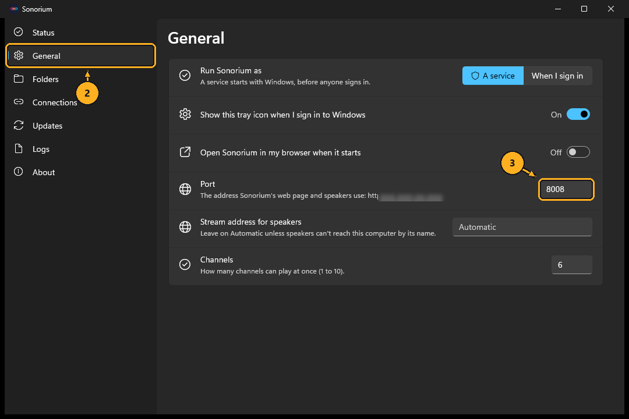Viewport: 629px width, 419px height.
Task: Click the globe icon beside Stream address
Action: (185, 227)
